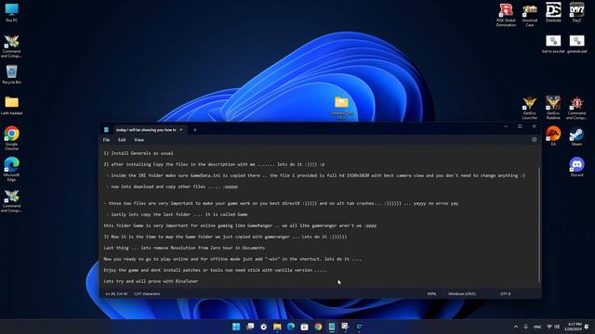Image resolution: width=595 pixels, height=334 pixels.
Task: Open Google Chrome from the taskbar
Action: [x=318, y=327]
